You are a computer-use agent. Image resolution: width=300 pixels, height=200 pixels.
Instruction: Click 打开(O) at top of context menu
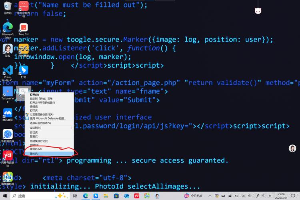(x=35, y=94)
